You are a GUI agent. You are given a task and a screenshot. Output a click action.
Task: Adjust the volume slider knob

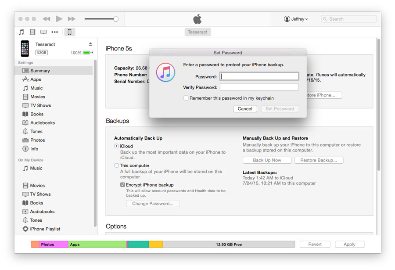pyautogui.click(x=116, y=19)
